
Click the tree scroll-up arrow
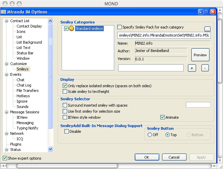pos(51,21)
